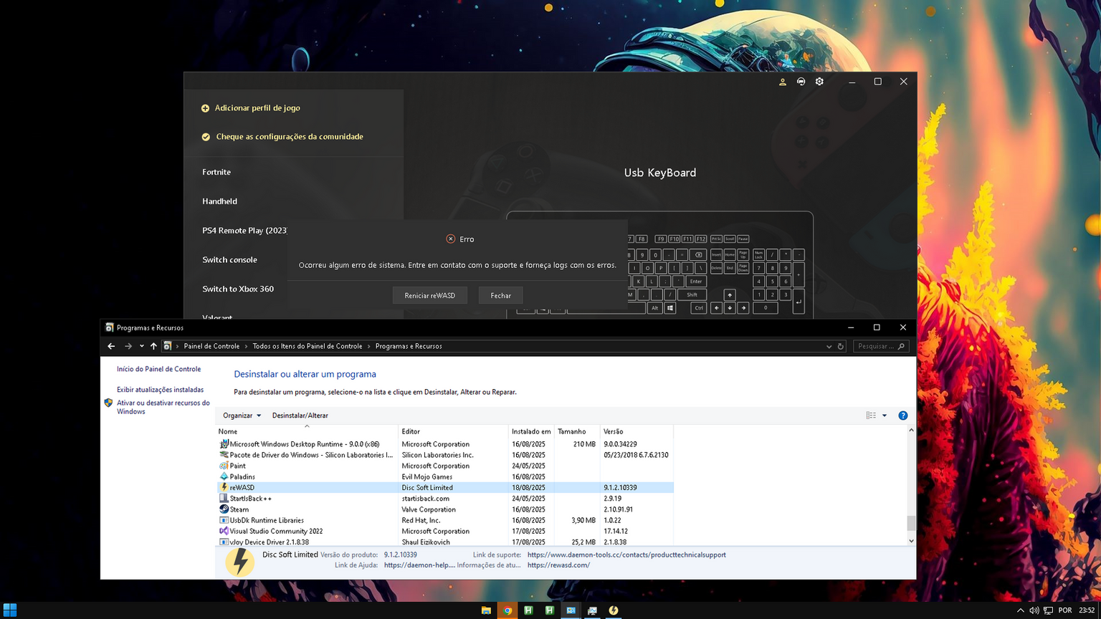Select the Handheld profile in reWASD
1101x619 pixels.
pos(219,201)
